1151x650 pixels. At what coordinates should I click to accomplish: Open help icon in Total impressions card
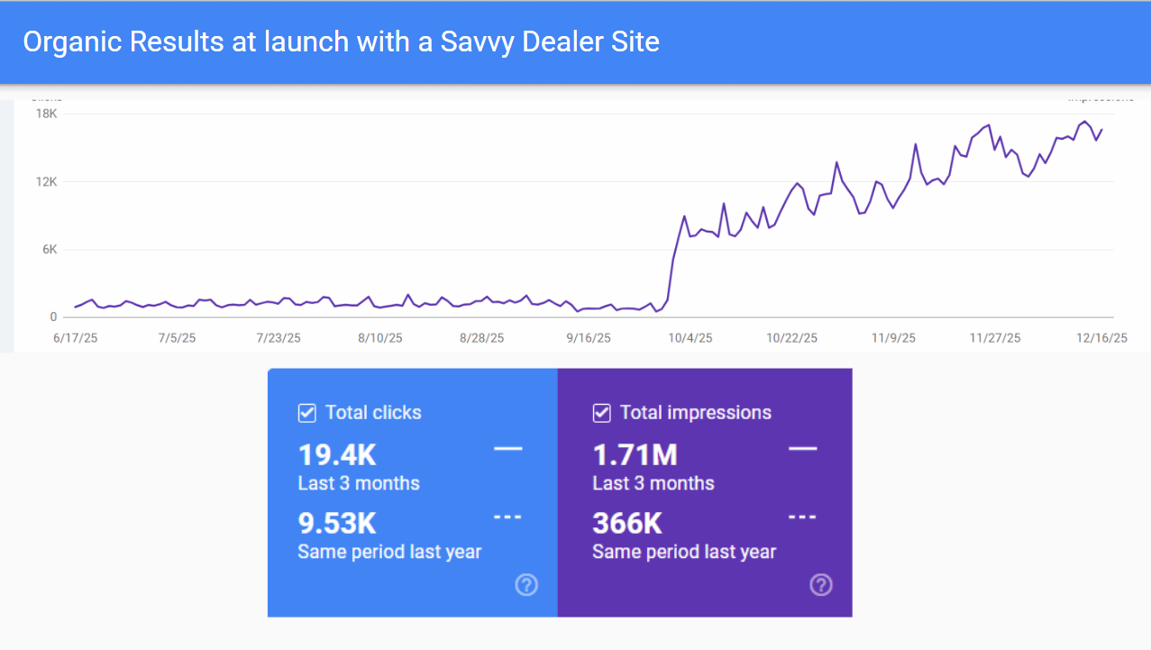coord(821,585)
